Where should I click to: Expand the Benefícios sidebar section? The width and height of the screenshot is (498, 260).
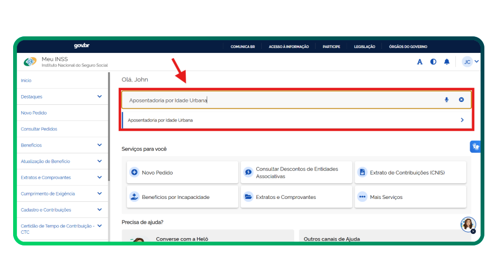tap(100, 145)
